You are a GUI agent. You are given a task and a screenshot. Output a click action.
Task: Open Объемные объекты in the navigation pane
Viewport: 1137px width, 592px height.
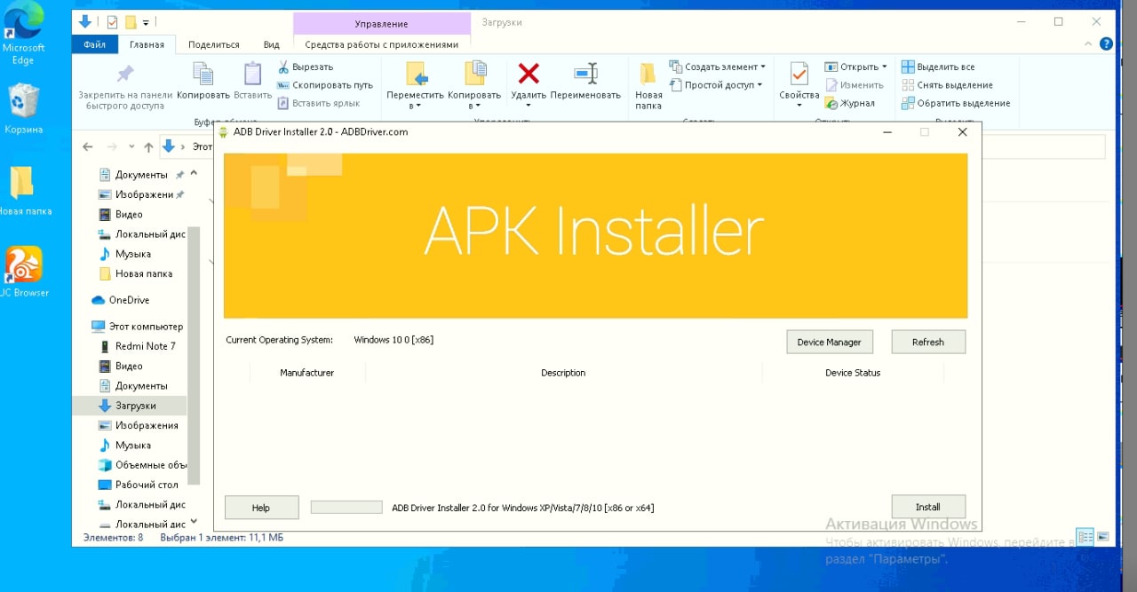coord(151,465)
